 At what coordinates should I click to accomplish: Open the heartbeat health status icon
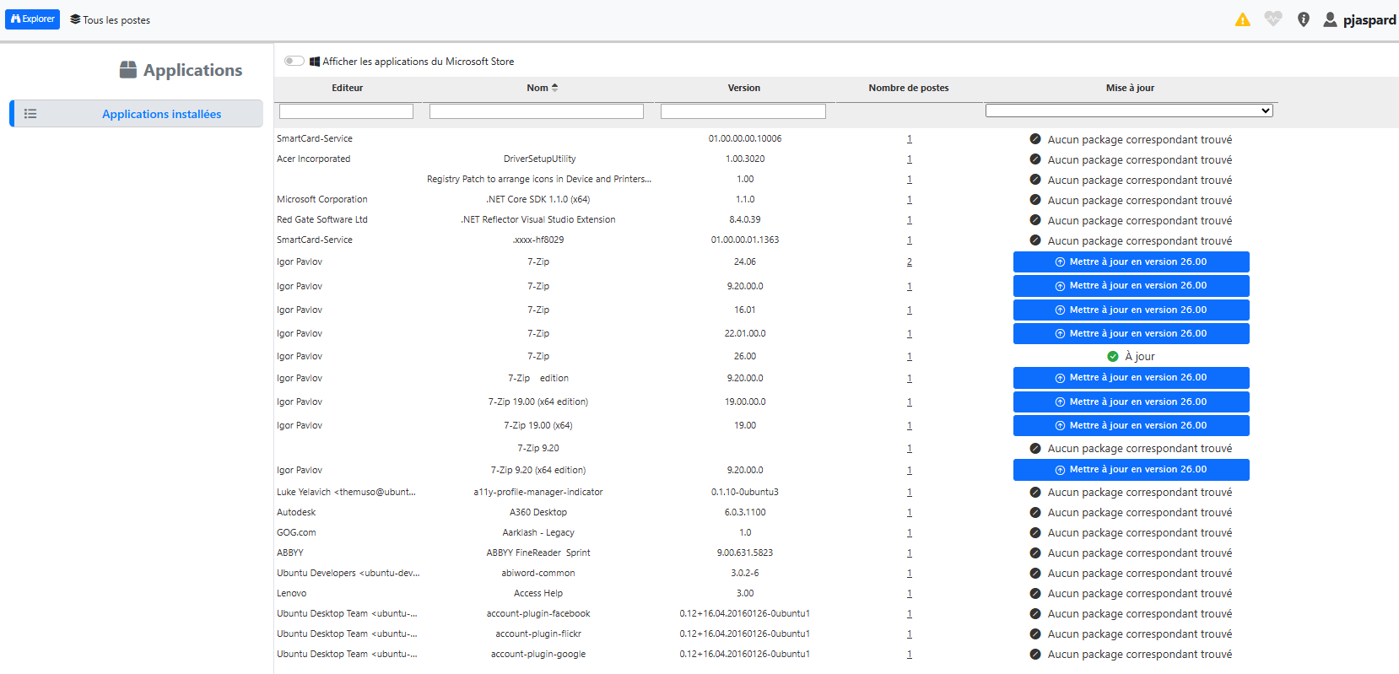click(x=1272, y=19)
